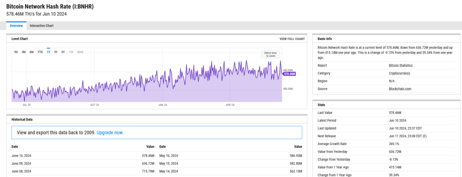Image resolution: width=462 pixels, height=177 pixels.
Task: Click the Upgrade now link
Action: pos(110,132)
